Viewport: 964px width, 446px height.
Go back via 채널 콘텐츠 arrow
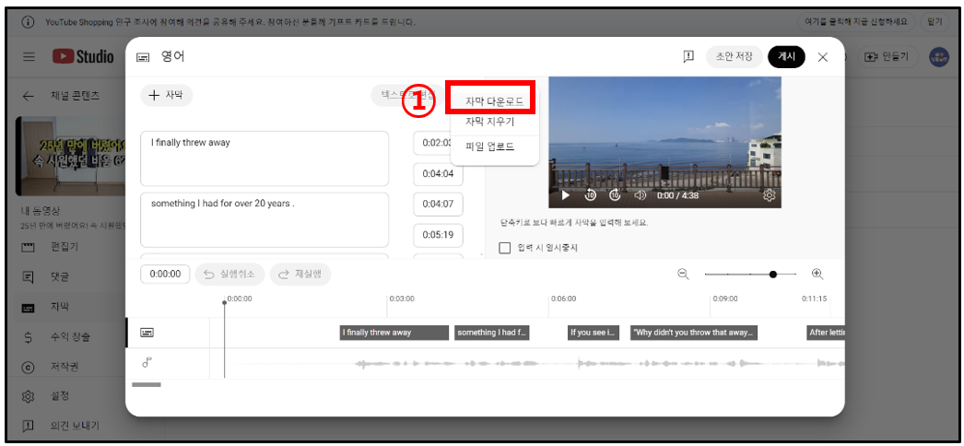pos(28,96)
